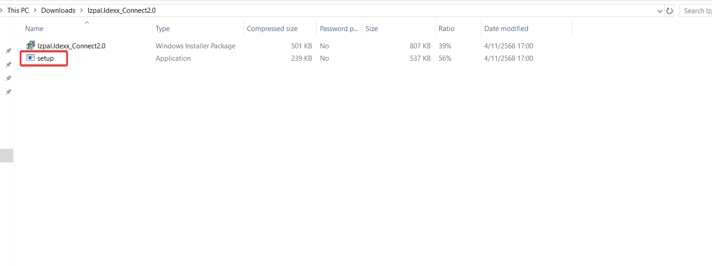This screenshot has width=712, height=266.
Task: Click the Password protected column header
Action: [339, 28]
